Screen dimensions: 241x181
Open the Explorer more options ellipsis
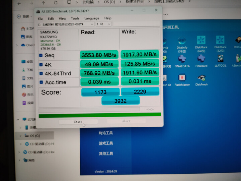point(166,15)
